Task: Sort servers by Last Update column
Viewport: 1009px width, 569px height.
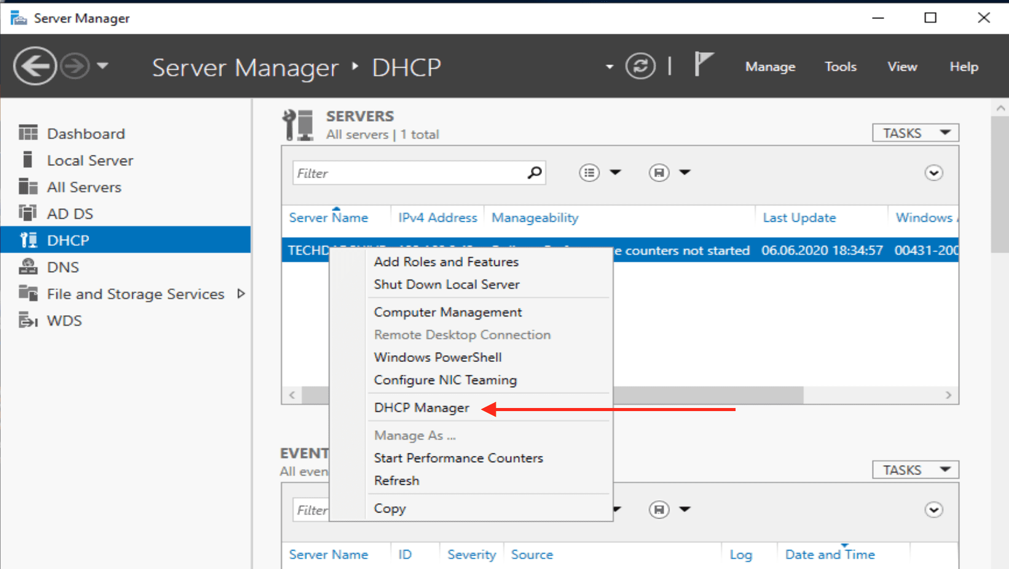Action: point(799,218)
